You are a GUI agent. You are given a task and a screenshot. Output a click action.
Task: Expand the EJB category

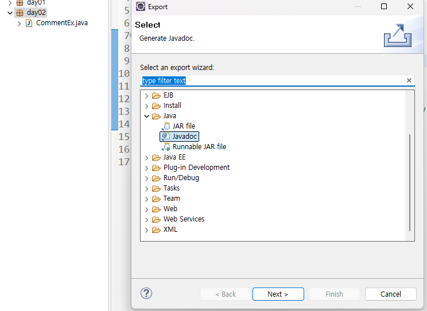pos(146,96)
